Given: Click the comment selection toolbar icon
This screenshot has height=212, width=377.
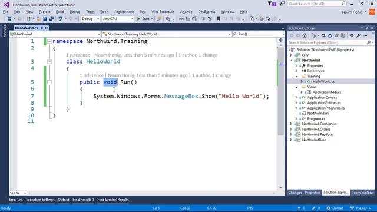Looking at the screenshot, I should [203, 19].
